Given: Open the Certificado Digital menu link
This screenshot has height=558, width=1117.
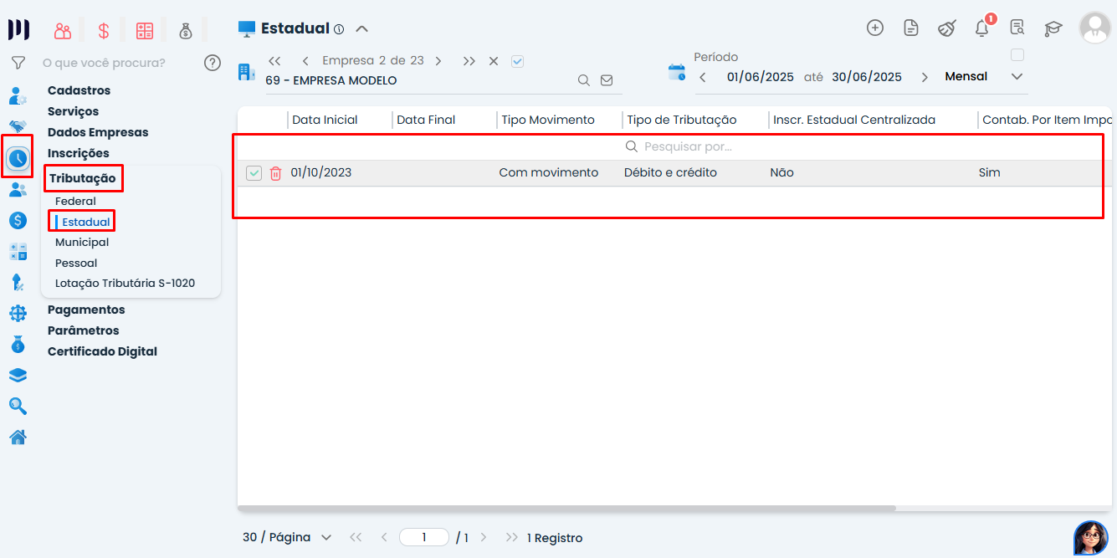Looking at the screenshot, I should [102, 351].
